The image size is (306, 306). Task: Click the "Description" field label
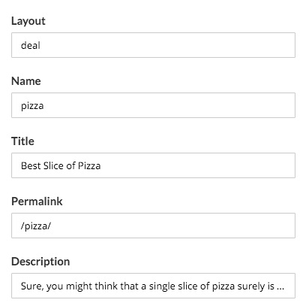(x=40, y=262)
